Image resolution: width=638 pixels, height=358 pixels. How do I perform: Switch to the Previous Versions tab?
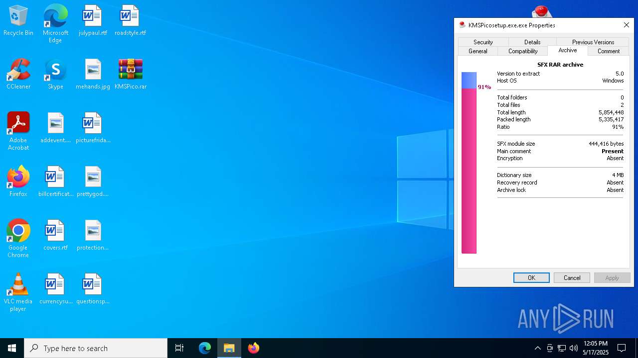593,42
